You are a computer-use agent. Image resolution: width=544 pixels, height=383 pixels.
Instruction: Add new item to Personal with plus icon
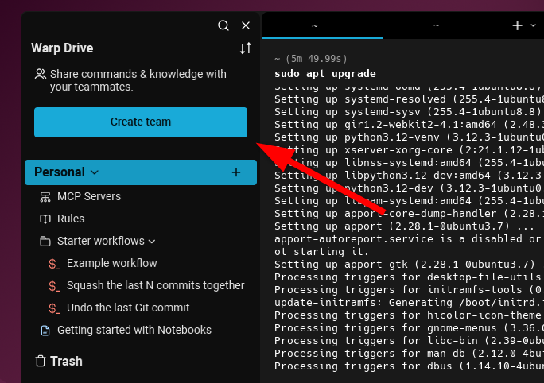[x=235, y=172]
